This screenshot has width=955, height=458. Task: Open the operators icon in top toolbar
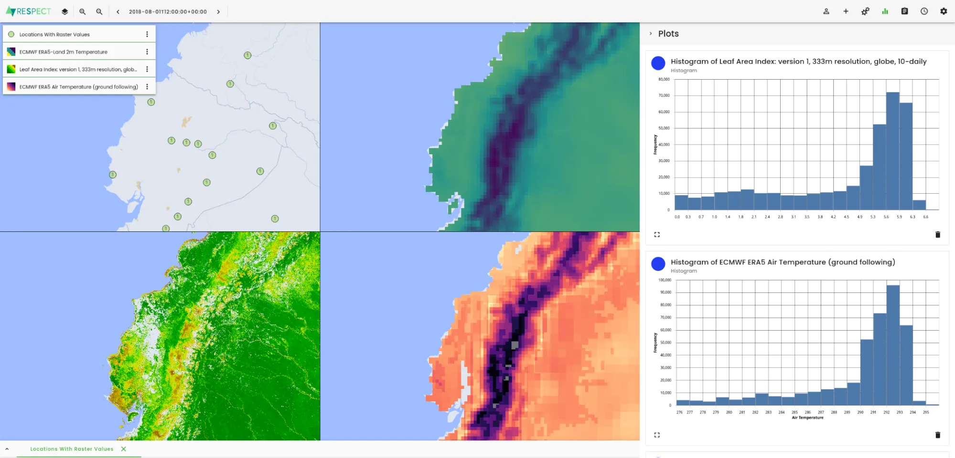coord(865,11)
